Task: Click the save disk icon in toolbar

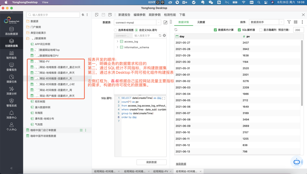Action: 103,15
